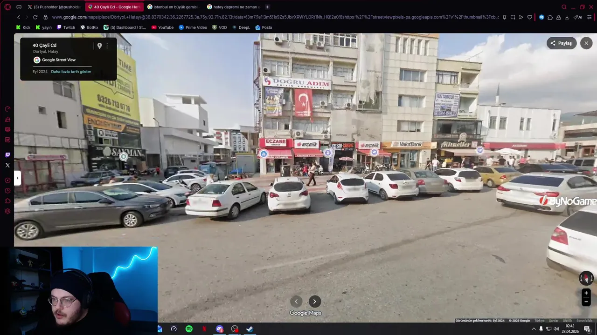597x335 pixels.
Task: Open the AI assistant button in toolbar
Action: tap(578, 17)
